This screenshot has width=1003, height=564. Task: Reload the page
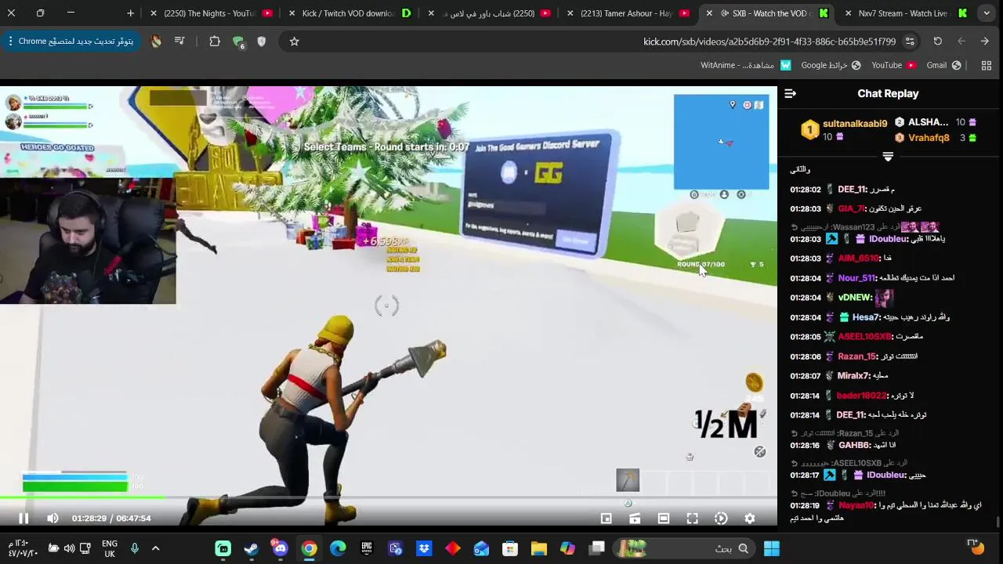click(938, 42)
